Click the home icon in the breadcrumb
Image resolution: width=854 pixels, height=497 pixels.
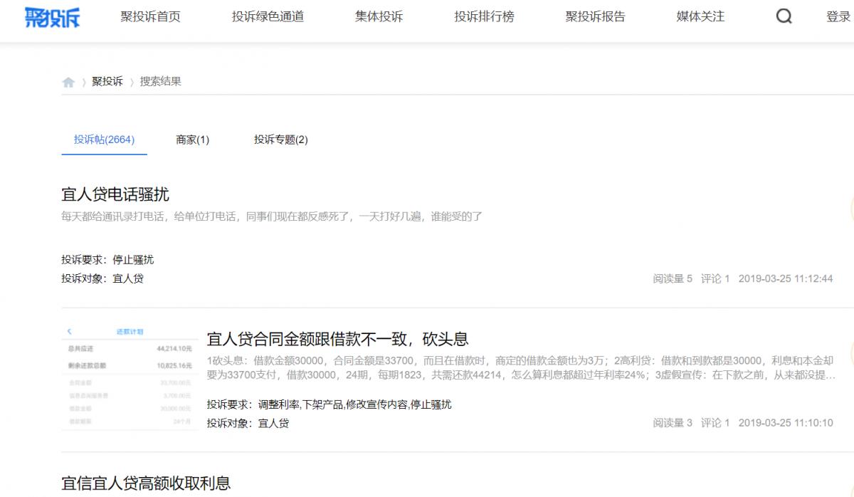(68, 81)
